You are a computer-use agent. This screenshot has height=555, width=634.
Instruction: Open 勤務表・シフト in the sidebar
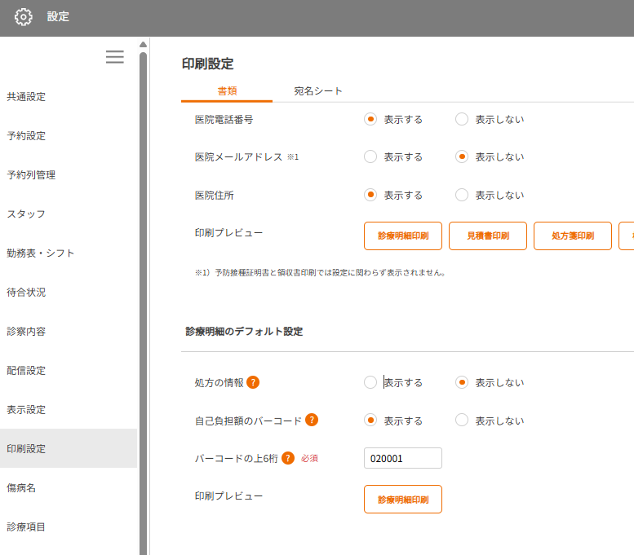click(41, 253)
